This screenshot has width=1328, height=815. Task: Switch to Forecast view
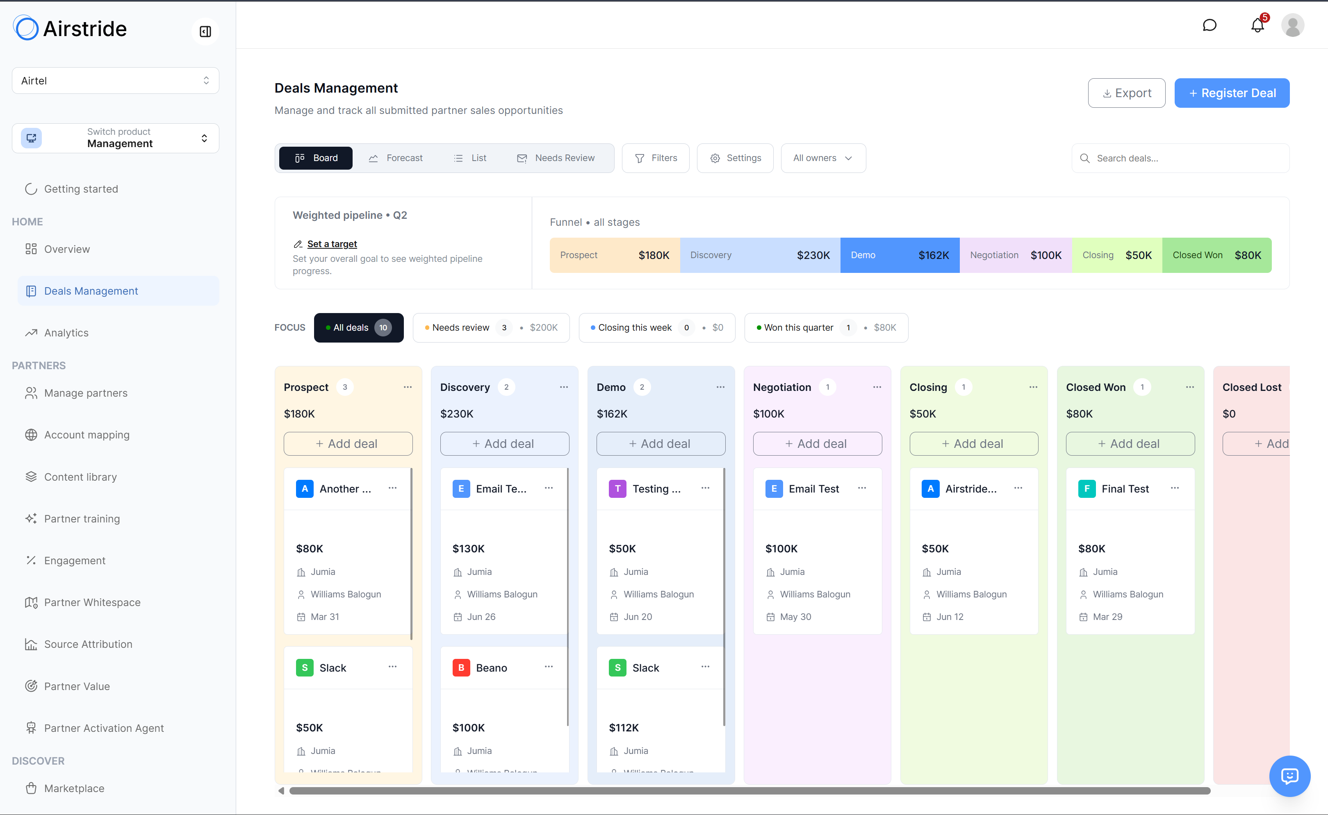coord(396,158)
